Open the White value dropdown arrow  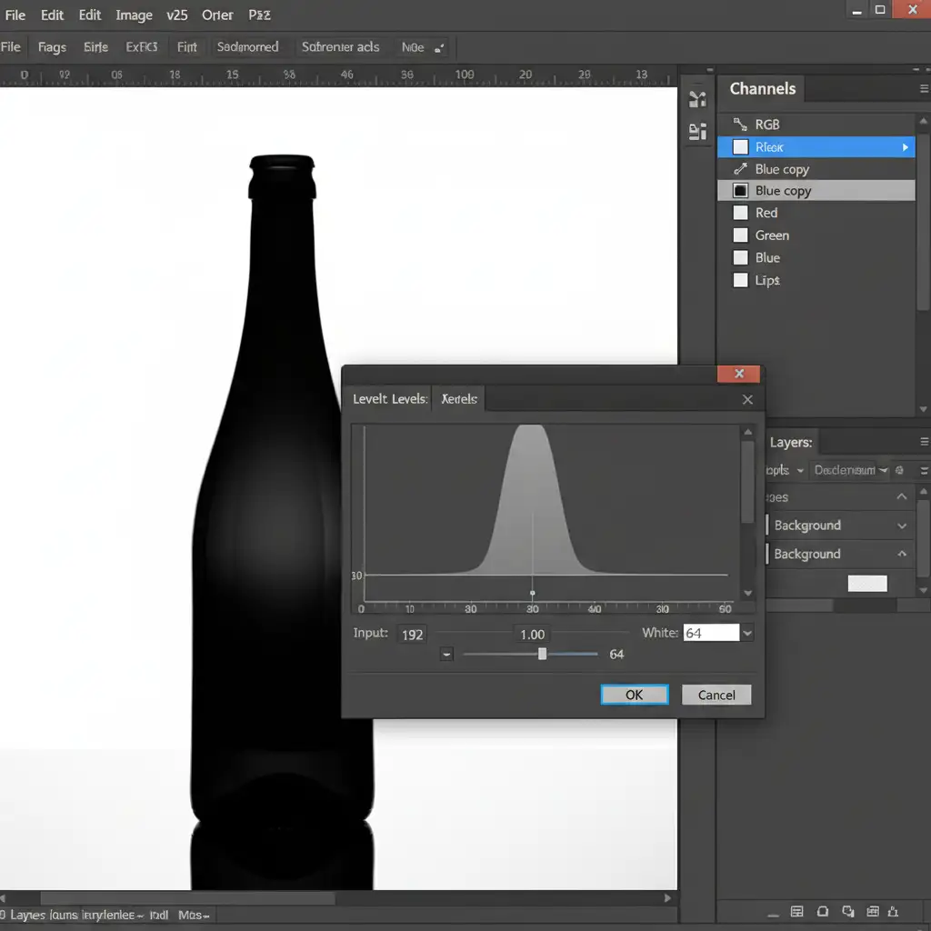coord(747,633)
